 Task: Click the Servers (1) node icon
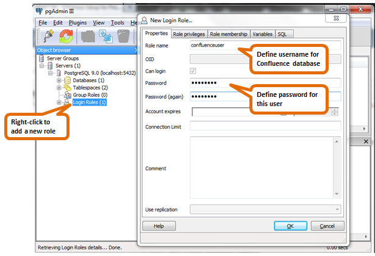[50, 65]
